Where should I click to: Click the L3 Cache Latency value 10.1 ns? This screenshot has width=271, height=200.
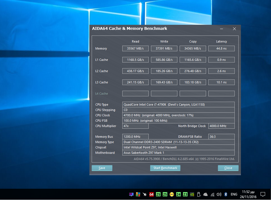(222, 82)
